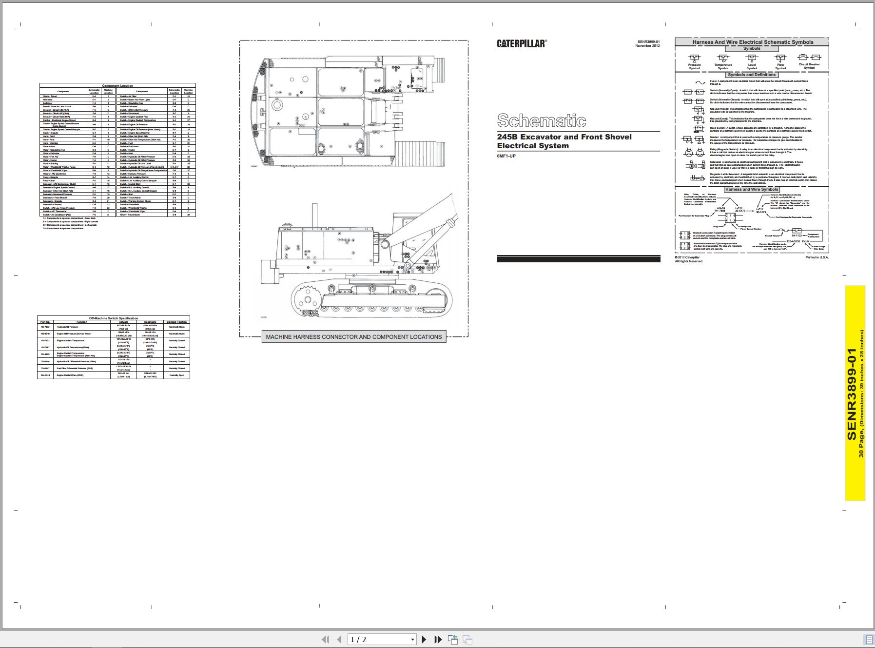Screen dimensions: 875x648
Task: Click the 'Engine Coolant Flow (EMS)' row
Action: tap(114, 375)
